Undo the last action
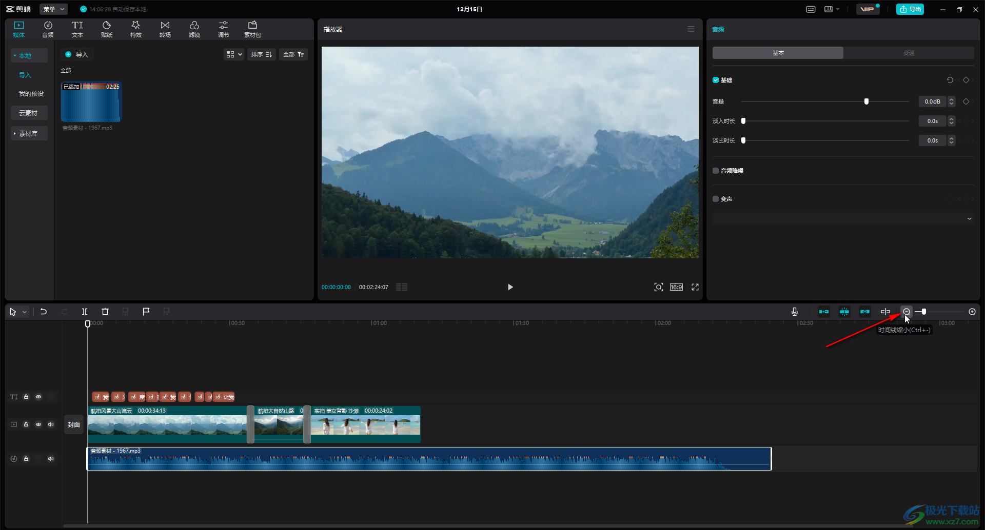 (x=44, y=312)
